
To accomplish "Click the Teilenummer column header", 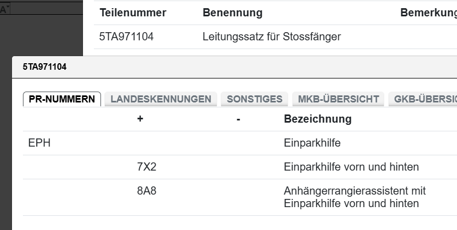I will (133, 13).
